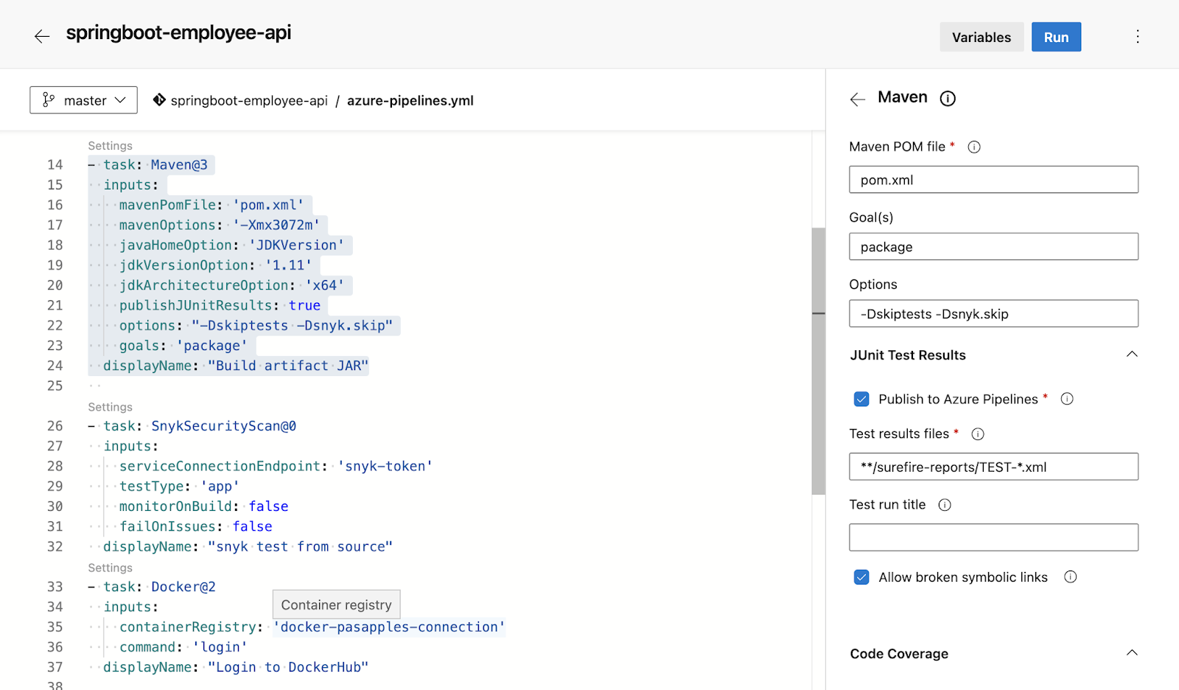Click the repository icon before springboot-employee-api path
This screenshot has height=690, width=1179.
[159, 100]
